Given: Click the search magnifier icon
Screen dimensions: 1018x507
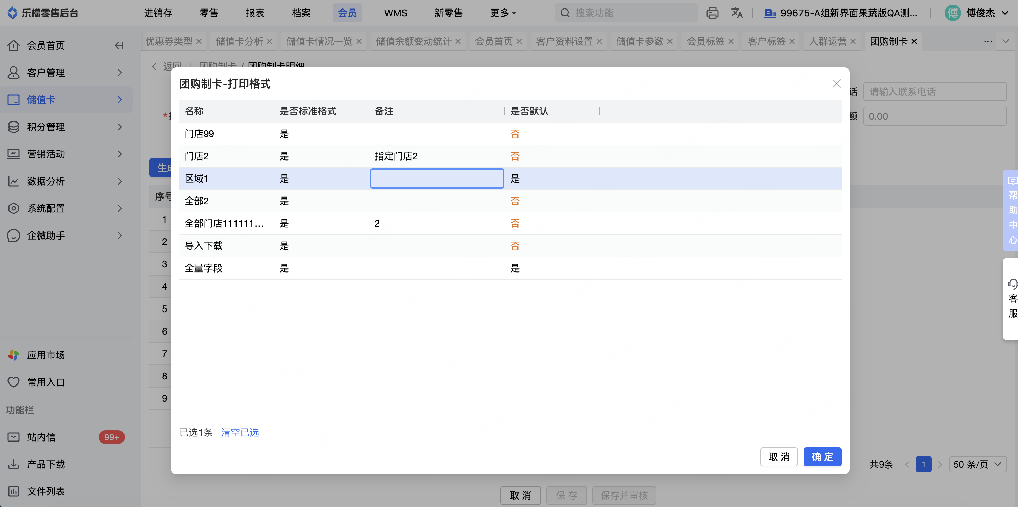Looking at the screenshot, I should [x=565, y=13].
